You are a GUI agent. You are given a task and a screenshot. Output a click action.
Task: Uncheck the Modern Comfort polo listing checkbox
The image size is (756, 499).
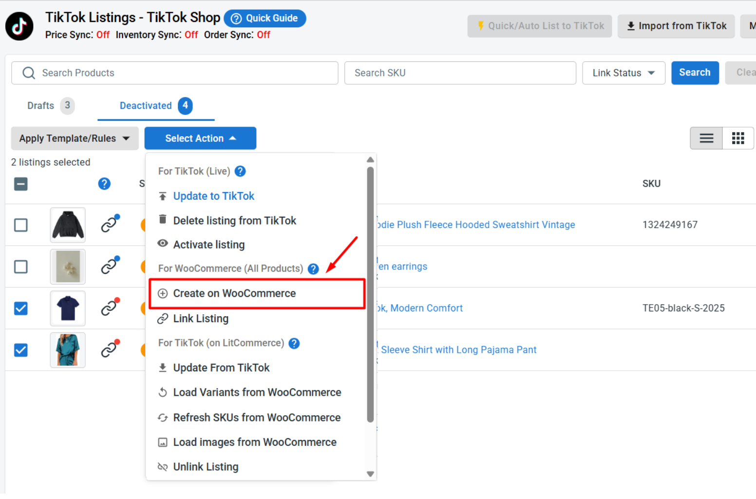click(x=21, y=308)
